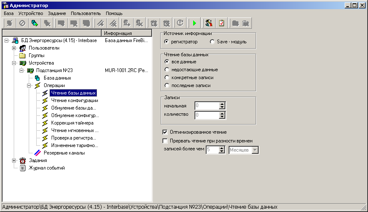This screenshot has height=212, width=368.
Task: Collapse the Подстанция №23 node
Action: [x=22, y=70]
